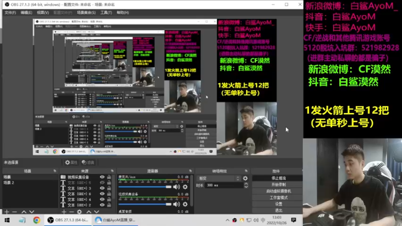
Task: Open the Windows notification center
Action: click(x=294, y=220)
